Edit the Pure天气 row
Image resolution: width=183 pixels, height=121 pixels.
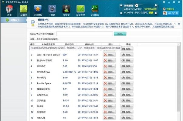(x=127, y=78)
